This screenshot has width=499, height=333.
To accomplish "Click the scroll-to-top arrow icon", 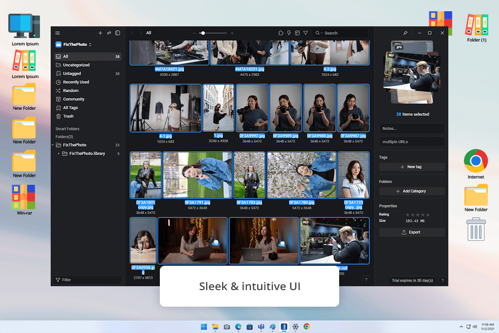I will 366,279.
